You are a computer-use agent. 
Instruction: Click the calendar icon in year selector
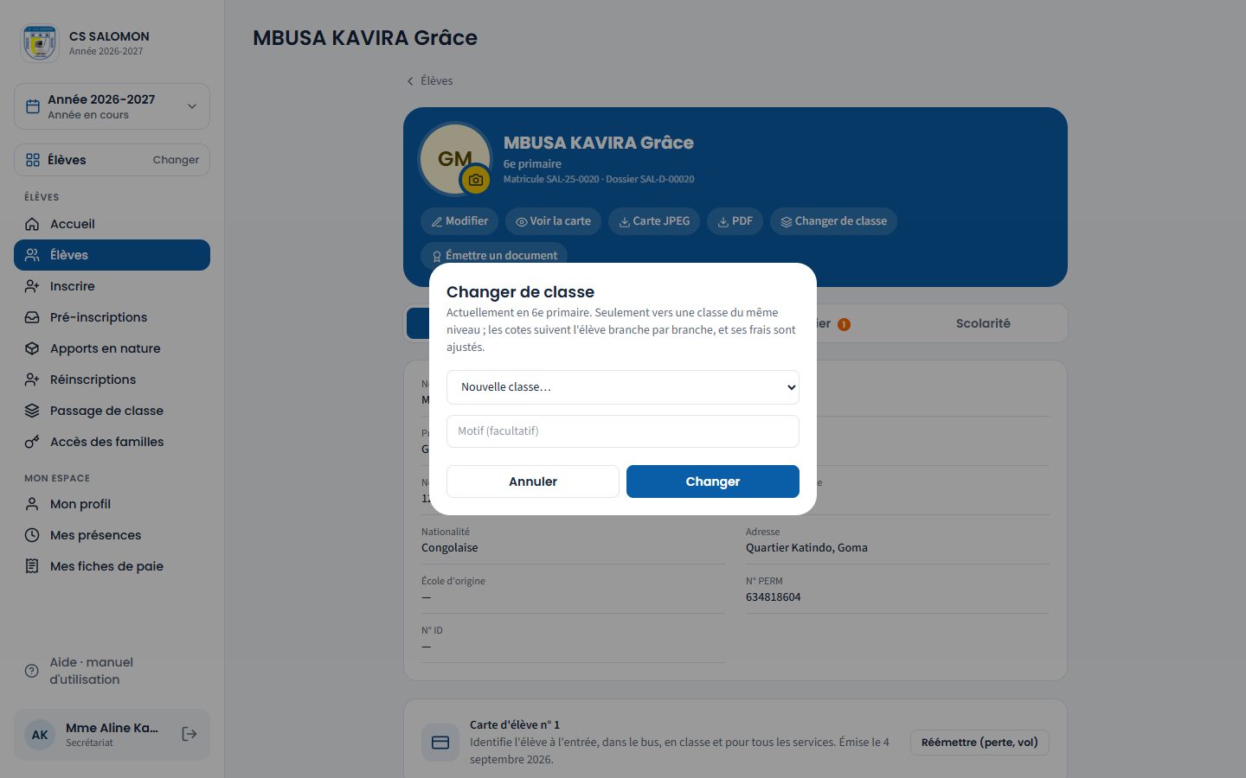[x=33, y=106]
